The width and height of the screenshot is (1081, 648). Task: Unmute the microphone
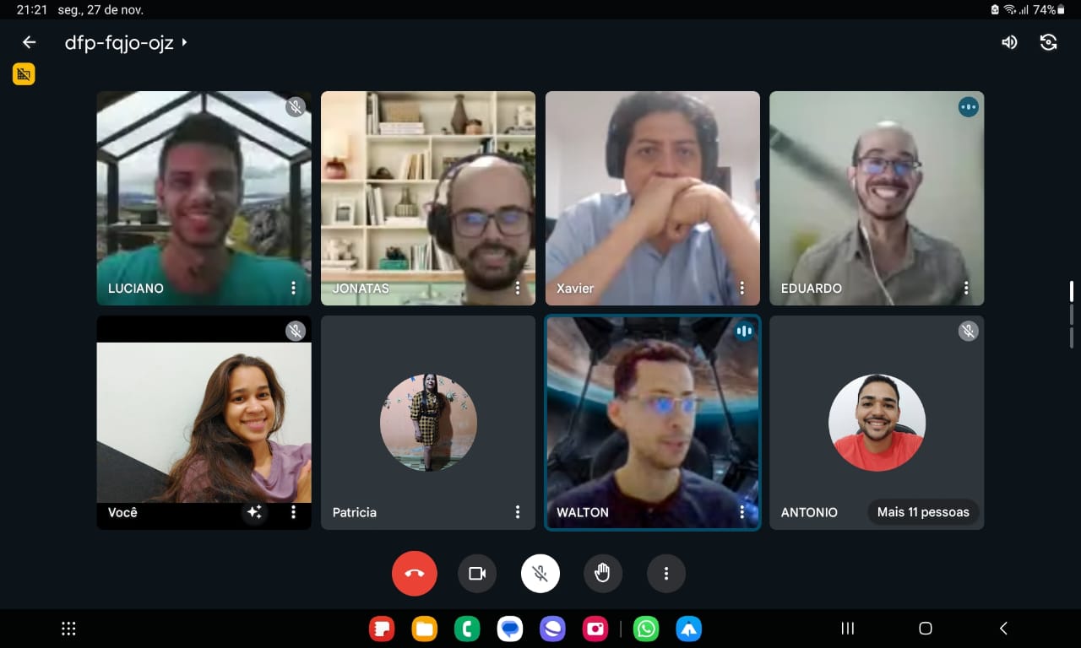click(540, 574)
